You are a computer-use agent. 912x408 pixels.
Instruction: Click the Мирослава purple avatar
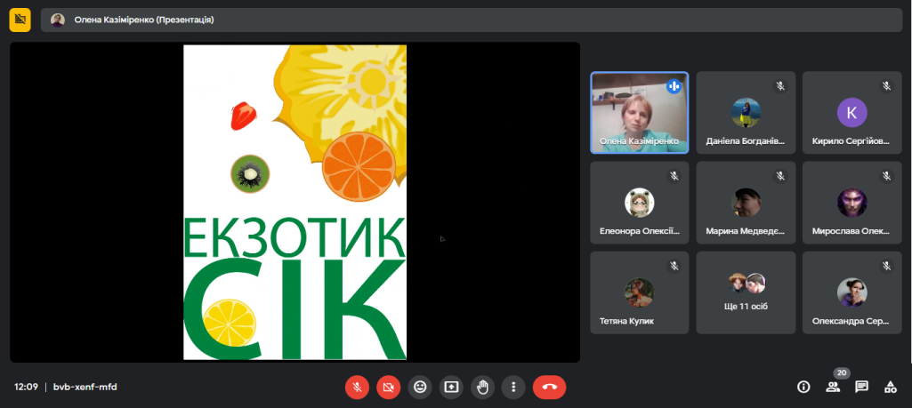click(852, 203)
